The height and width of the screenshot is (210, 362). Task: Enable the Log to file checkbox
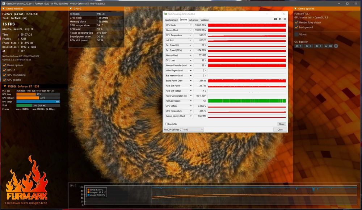tap(167, 124)
